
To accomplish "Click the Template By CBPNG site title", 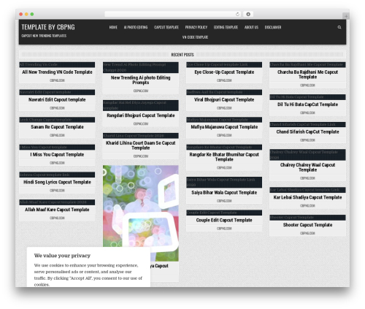I will click(x=48, y=27).
